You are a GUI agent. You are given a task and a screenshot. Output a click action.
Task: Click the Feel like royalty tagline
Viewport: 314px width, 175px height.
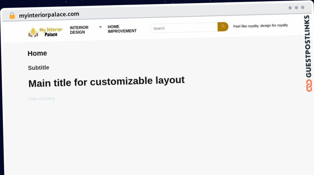click(x=261, y=26)
